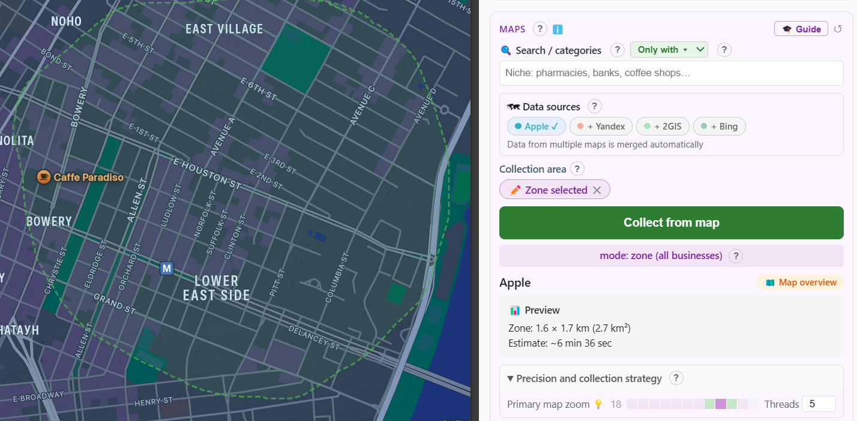The width and height of the screenshot is (857, 421).
Task: Click the world map icon by Data sources
Action: pos(513,107)
